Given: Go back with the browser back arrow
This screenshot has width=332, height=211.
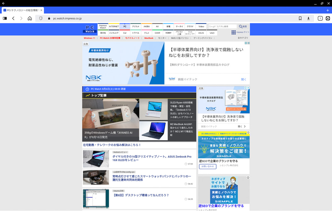Looking at the screenshot, I should pos(13,18).
